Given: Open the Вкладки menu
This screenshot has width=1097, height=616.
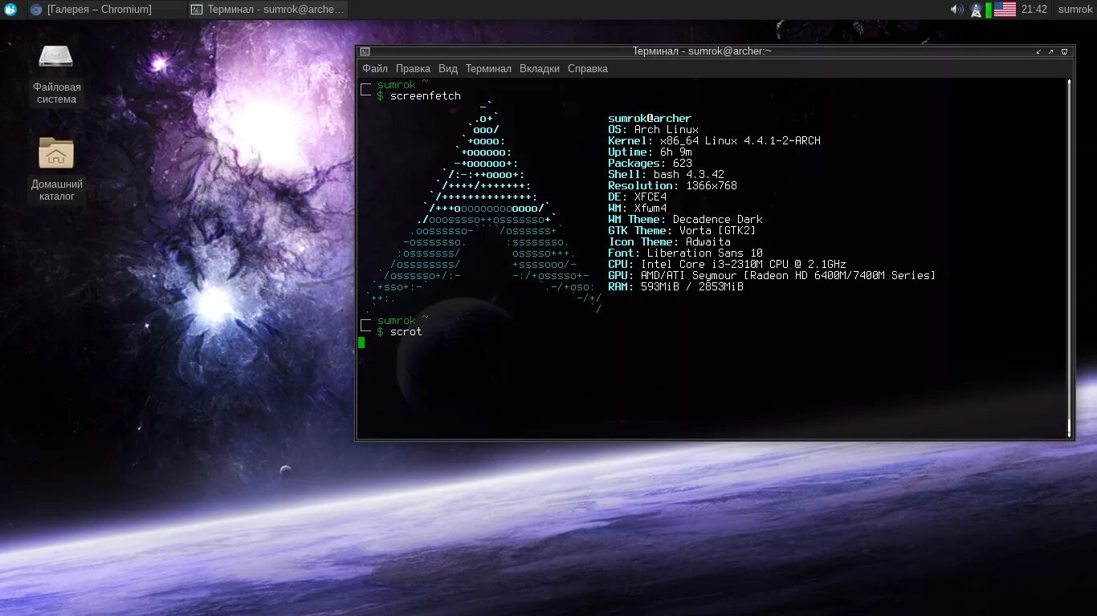Looking at the screenshot, I should [540, 69].
